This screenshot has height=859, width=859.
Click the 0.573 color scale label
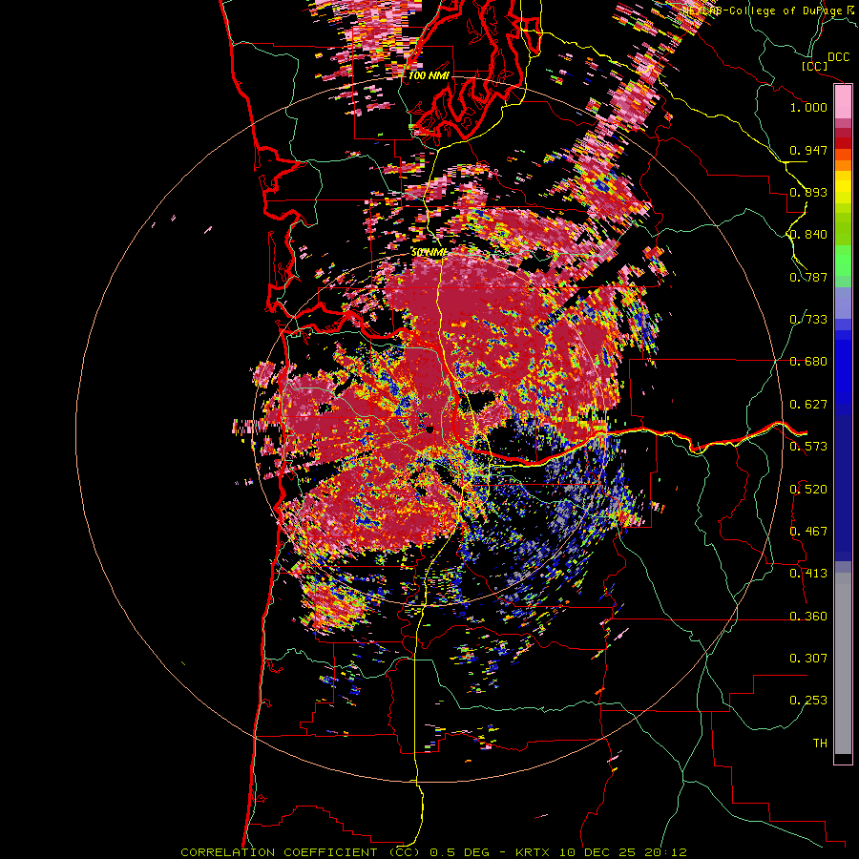[x=808, y=447]
